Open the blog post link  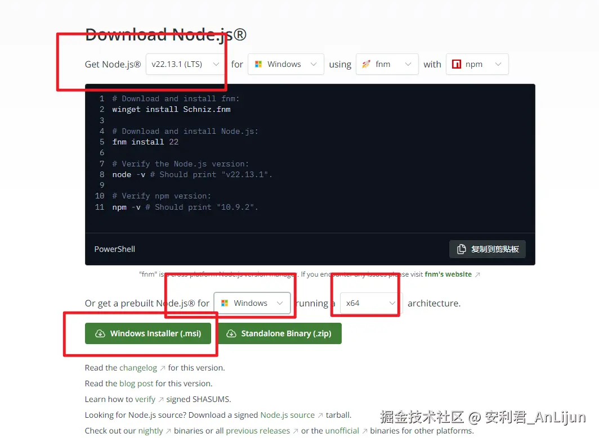click(x=136, y=383)
